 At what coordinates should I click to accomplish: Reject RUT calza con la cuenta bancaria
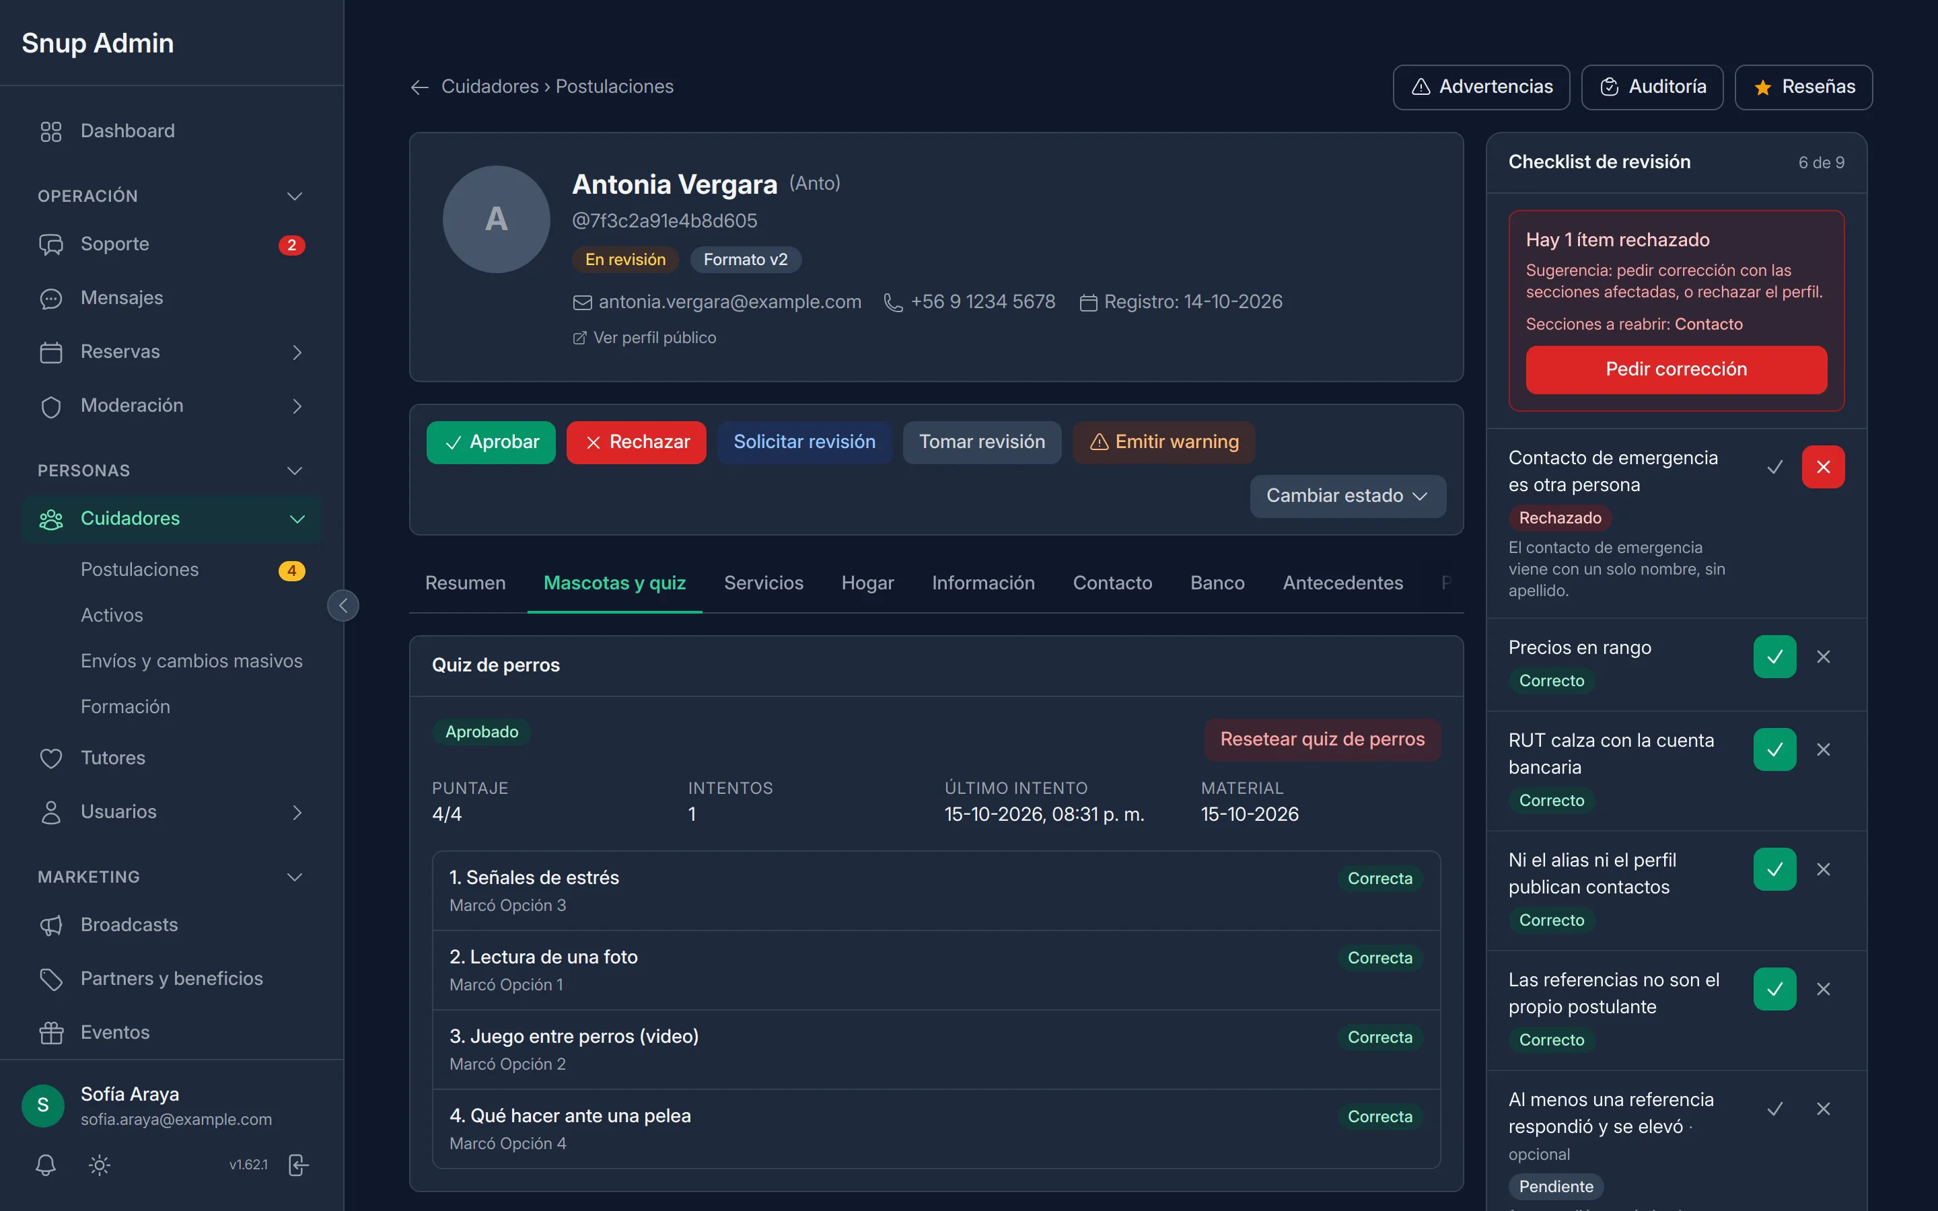[x=1824, y=749]
